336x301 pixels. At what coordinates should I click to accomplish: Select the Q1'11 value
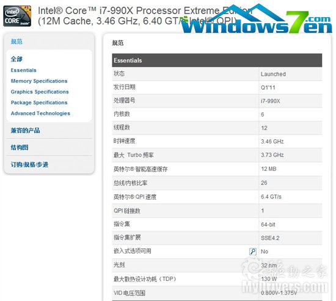point(268,88)
